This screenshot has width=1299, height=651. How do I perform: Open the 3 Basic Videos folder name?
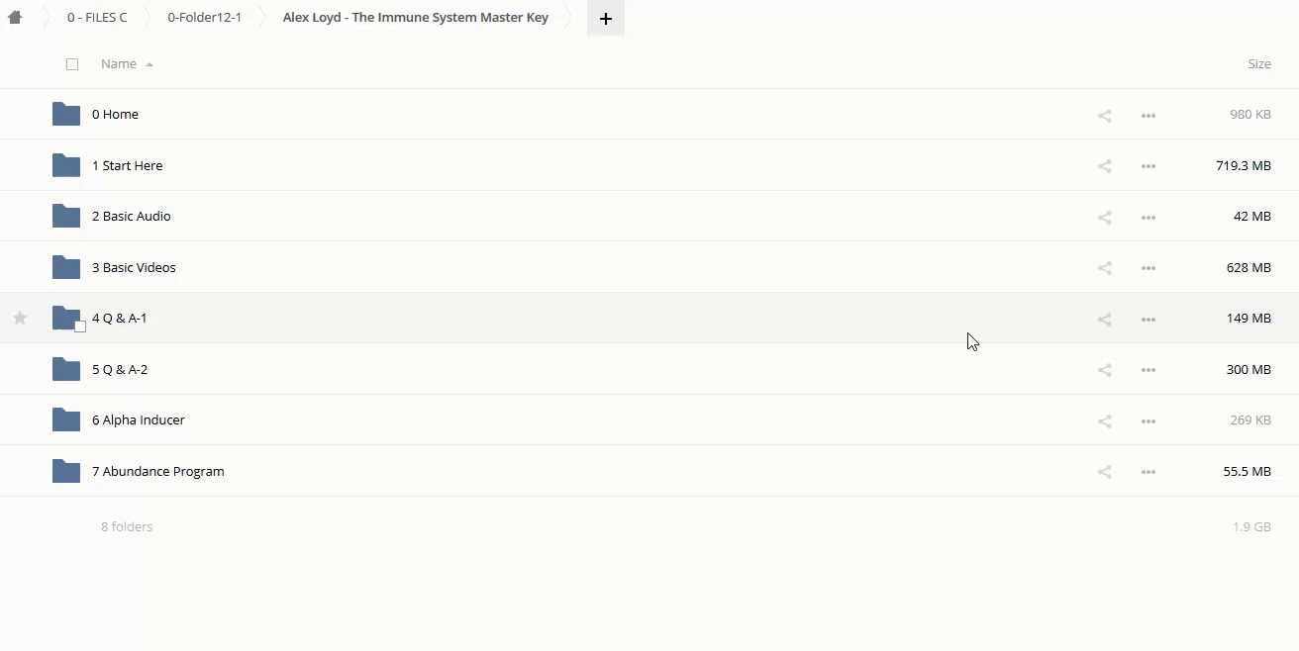[134, 267]
